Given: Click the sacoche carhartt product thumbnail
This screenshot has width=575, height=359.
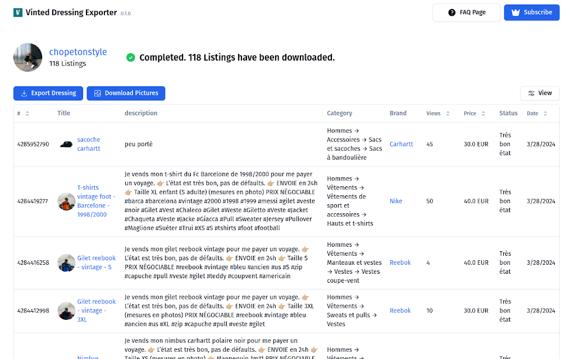Looking at the screenshot, I should click(66, 144).
